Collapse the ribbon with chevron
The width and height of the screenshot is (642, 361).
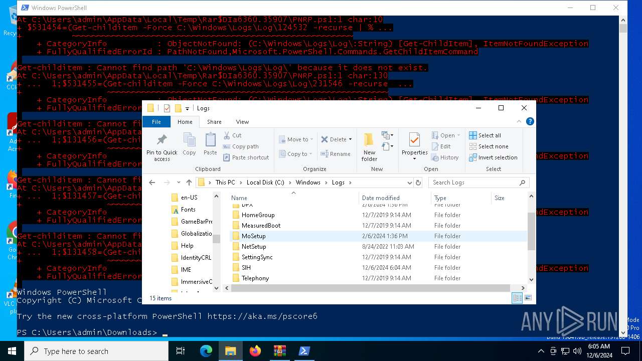coord(519,122)
